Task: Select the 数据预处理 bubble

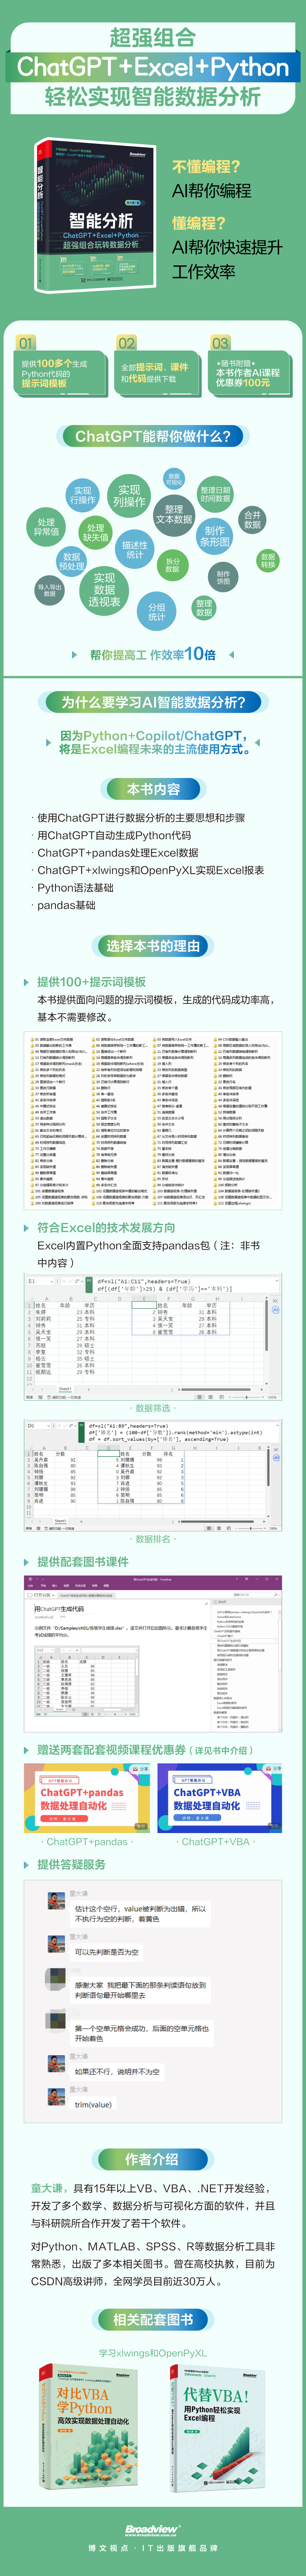Action: point(71,562)
